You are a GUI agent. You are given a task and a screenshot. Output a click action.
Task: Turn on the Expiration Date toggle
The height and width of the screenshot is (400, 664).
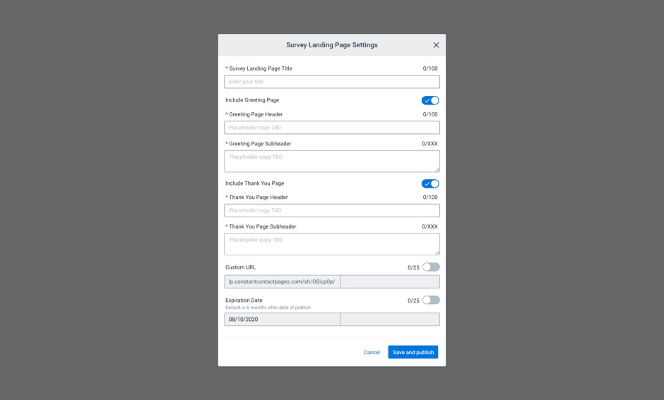pyautogui.click(x=431, y=301)
